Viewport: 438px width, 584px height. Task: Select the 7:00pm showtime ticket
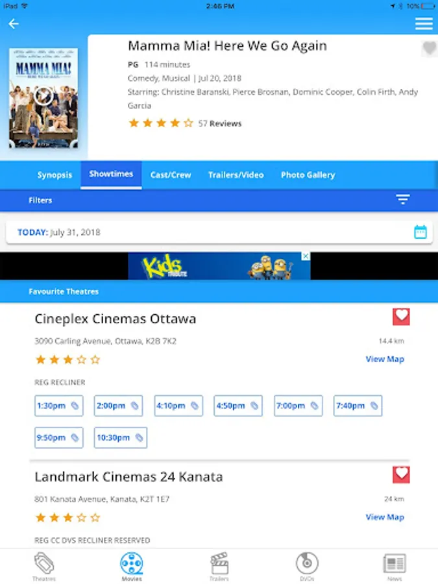[298, 406]
